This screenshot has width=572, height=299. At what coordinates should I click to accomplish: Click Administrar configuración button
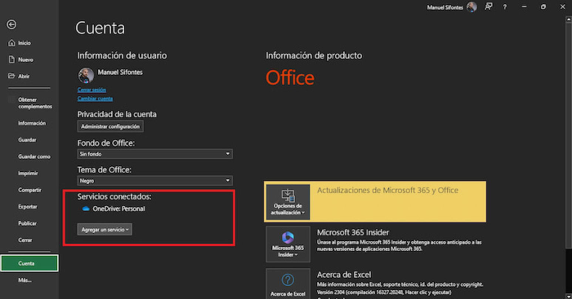tap(110, 127)
